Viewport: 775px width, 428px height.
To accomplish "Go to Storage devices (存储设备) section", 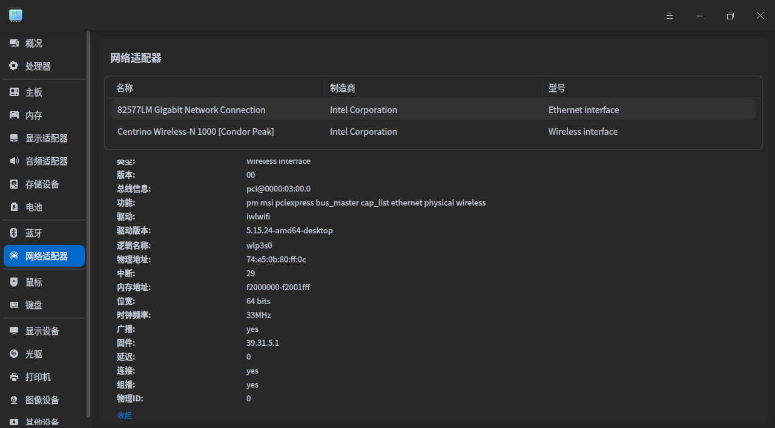I will click(x=42, y=184).
